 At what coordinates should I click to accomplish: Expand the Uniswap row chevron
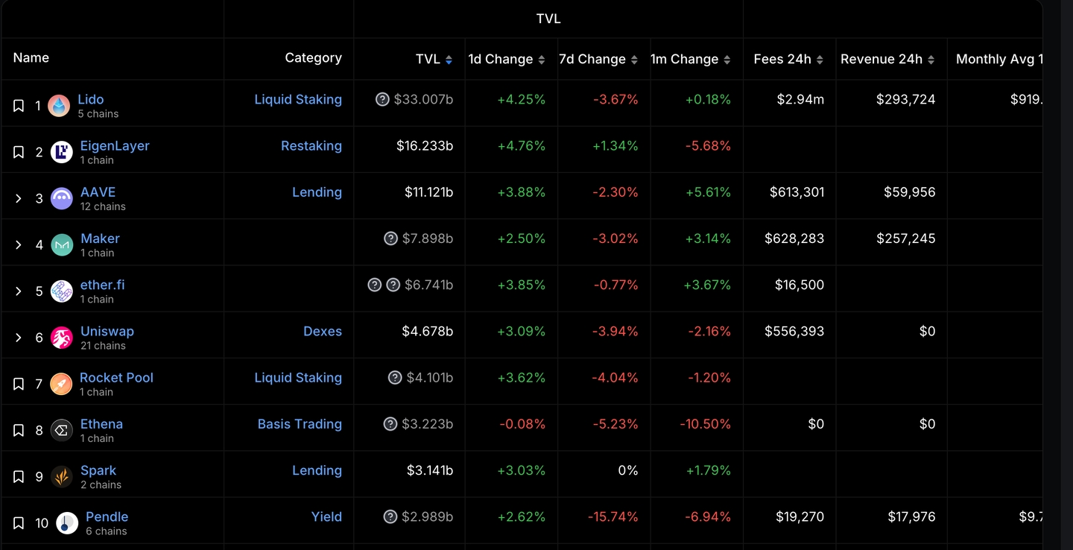pyautogui.click(x=19, y=338)
